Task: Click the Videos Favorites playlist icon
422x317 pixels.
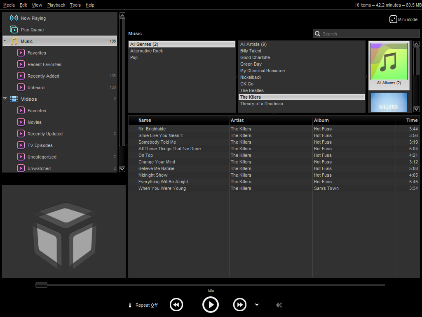Action: 21,111
